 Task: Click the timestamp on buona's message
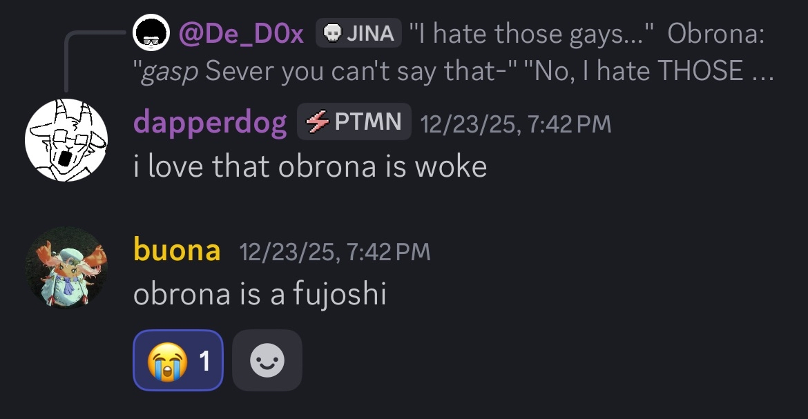(334, 251)
